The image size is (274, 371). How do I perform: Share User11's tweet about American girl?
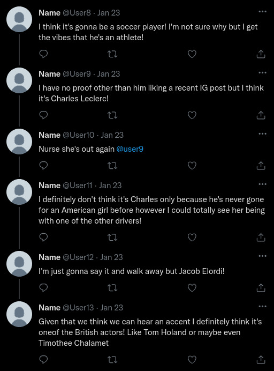(x=261, y=237)
